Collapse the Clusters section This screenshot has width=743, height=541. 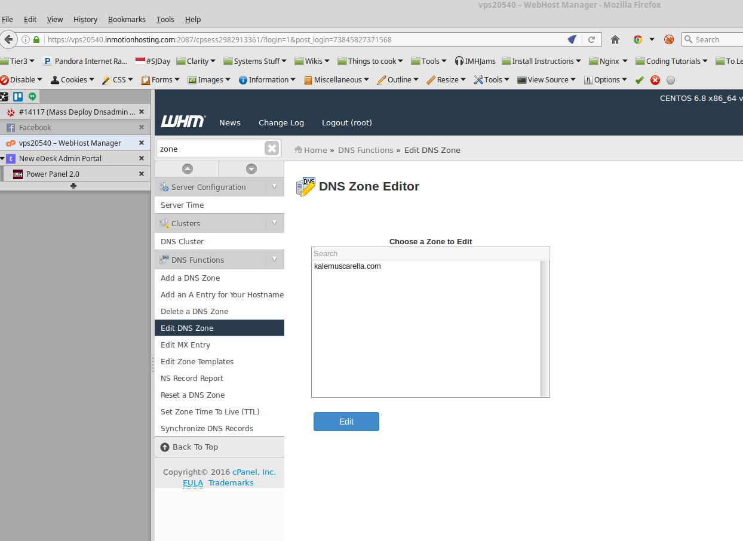tap(275, 223)
